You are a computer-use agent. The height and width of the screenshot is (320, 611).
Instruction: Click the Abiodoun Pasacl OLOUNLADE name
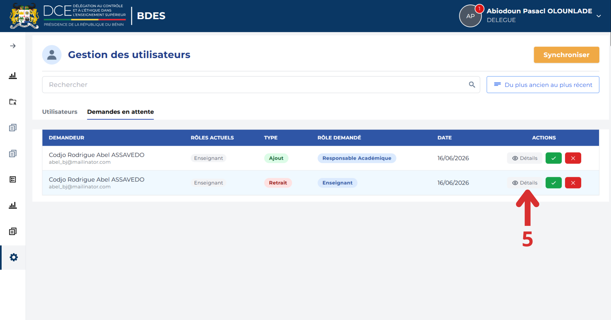point(539,11)
